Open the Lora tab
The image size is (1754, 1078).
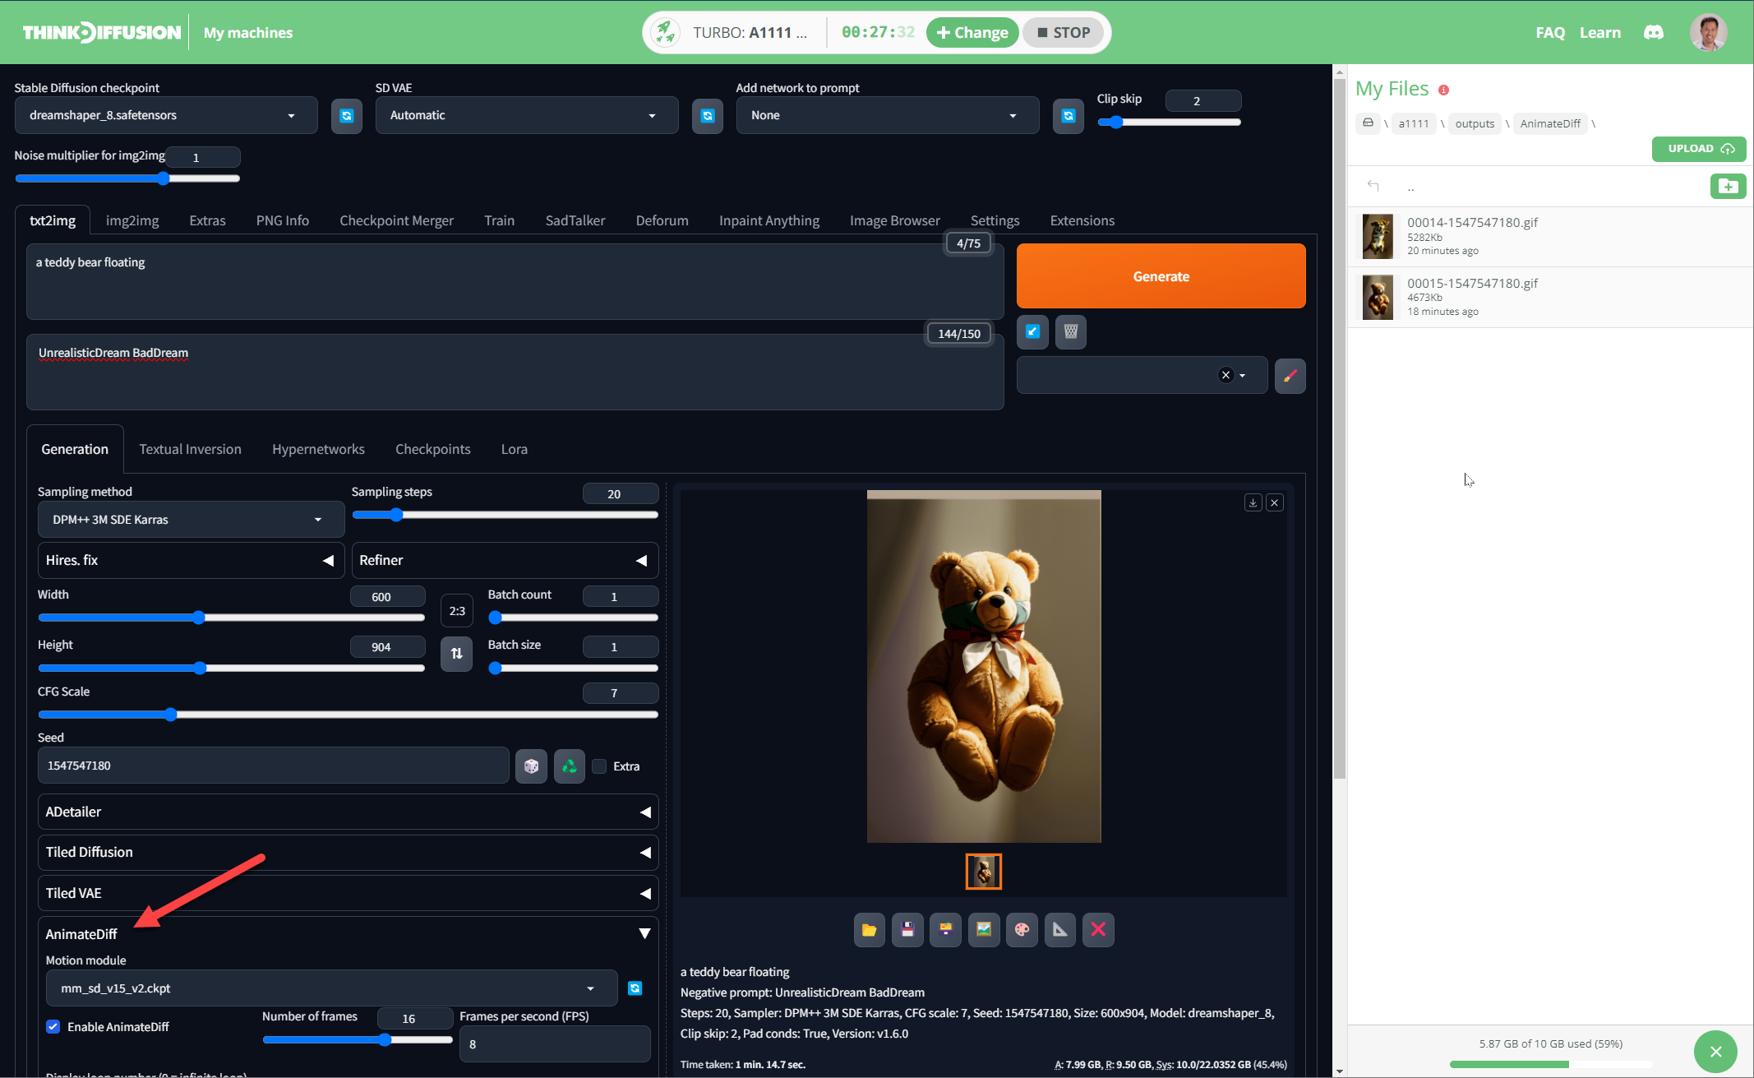[x=514, y=449]
